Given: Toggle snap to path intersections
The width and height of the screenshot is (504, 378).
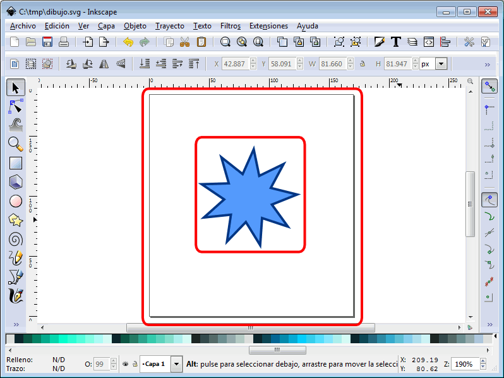Looking at the screenshot, I should click(x=489, y=232).
